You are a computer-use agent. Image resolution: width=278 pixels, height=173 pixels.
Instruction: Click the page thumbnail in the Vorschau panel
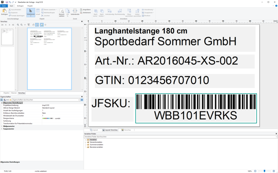point(7,36)
